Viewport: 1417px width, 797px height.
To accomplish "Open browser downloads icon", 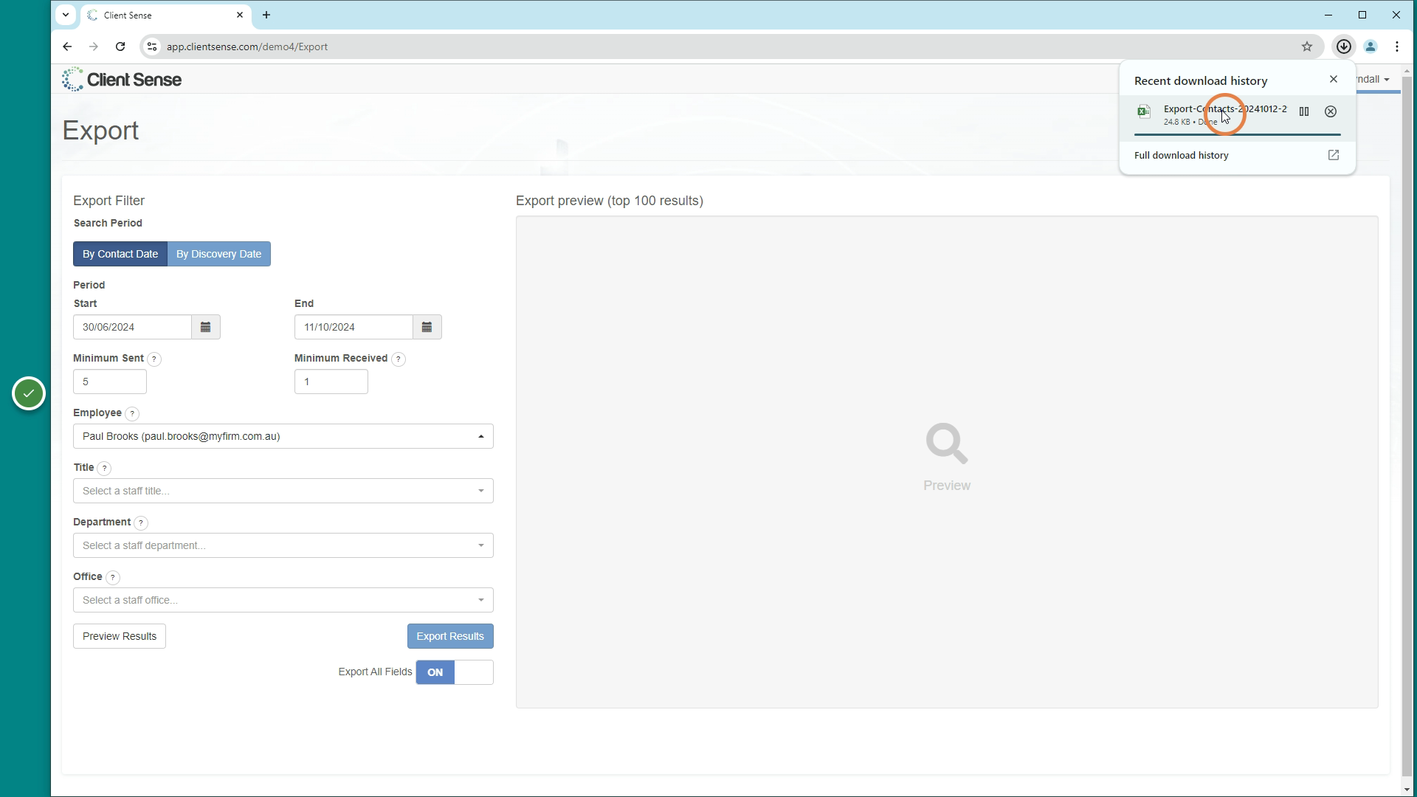I will click(x=1344, y=46).
